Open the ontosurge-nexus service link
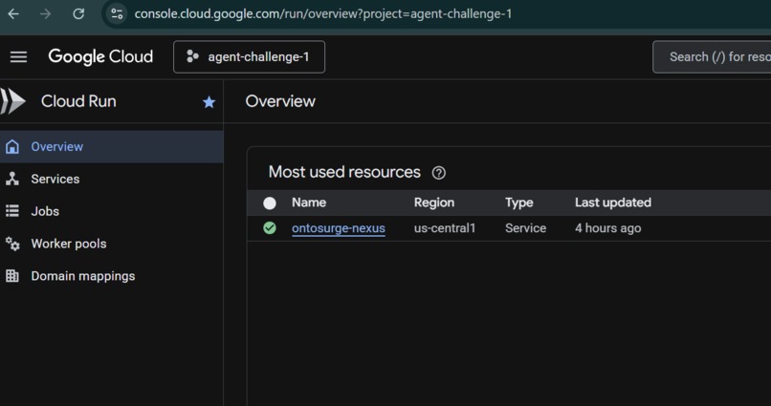Viewport: 771px width, 406px height. click(339, 228)
